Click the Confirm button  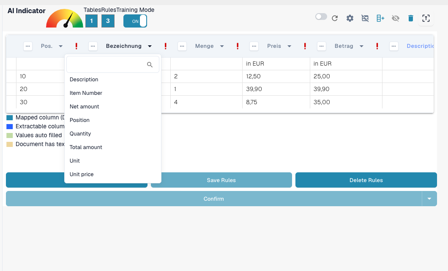tap(214, 199)
